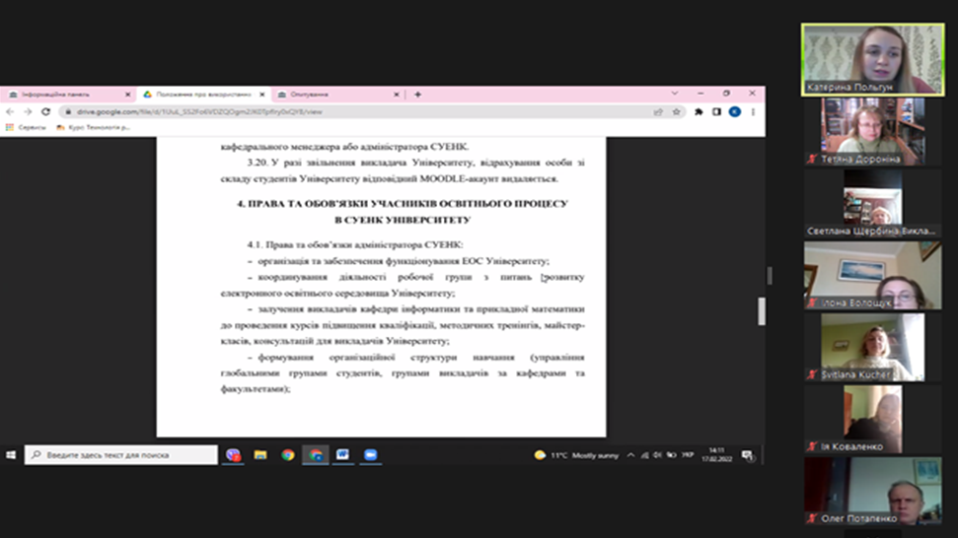Screen dimensions: 958x538
Task: Click the line starting with 4.1. Права
Action: (355, 244)
